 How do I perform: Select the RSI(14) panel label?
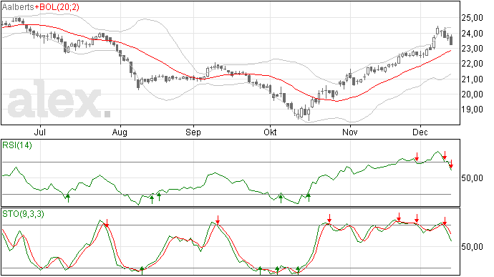17,145
